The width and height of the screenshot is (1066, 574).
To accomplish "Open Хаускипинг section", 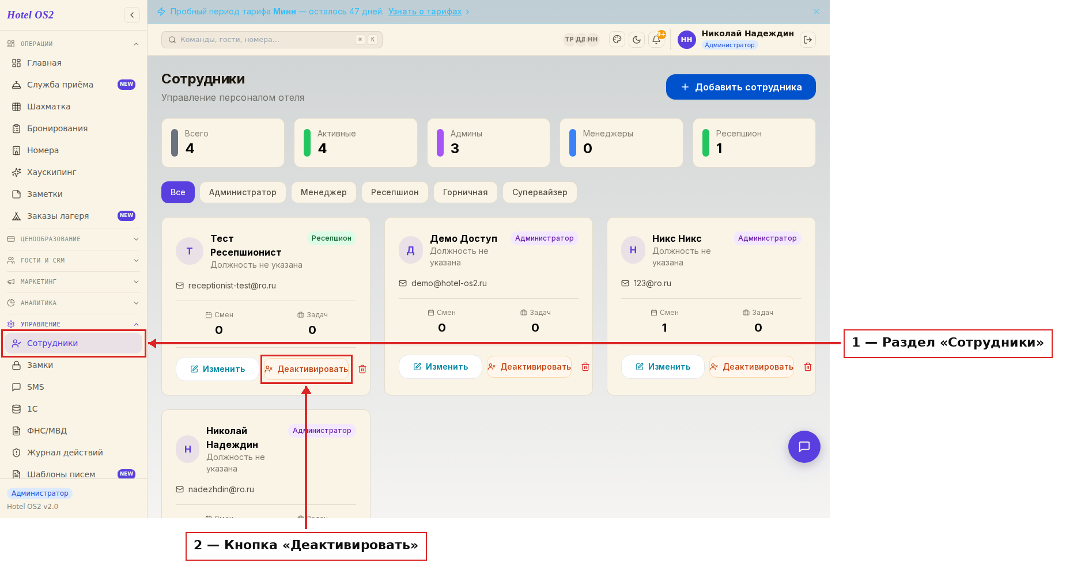I will tap(73, 172).
